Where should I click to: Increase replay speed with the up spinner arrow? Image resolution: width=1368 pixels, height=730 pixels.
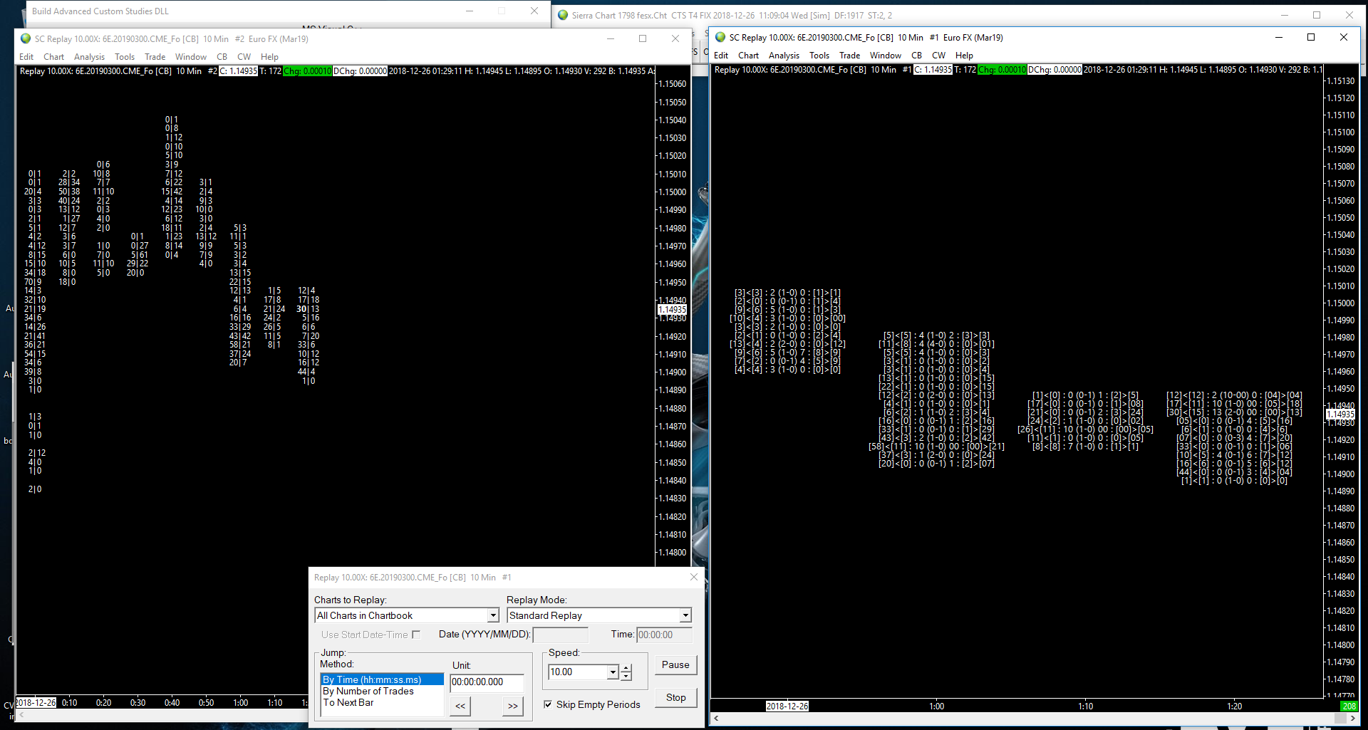[x=626, y=668]
